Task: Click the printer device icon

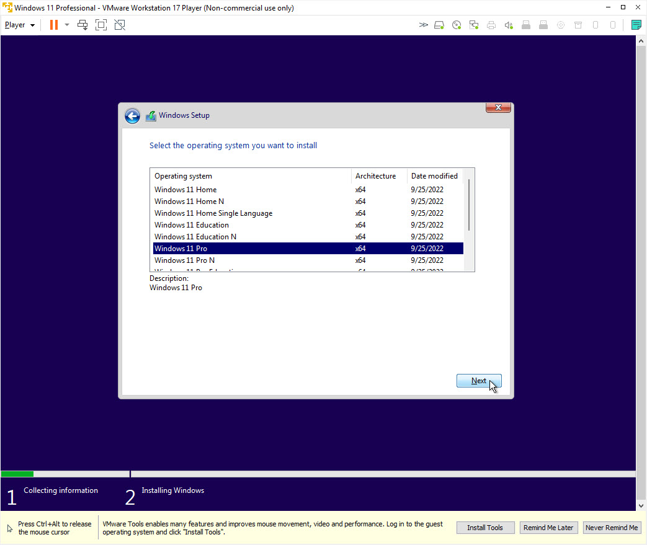Action: 491,25
